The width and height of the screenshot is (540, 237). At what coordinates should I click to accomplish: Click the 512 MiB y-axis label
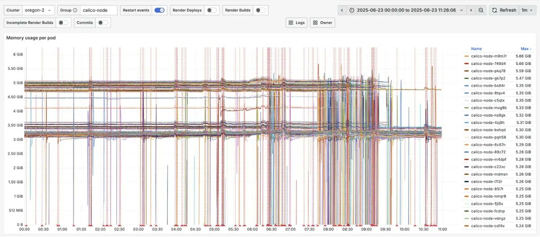pos(15,210)
